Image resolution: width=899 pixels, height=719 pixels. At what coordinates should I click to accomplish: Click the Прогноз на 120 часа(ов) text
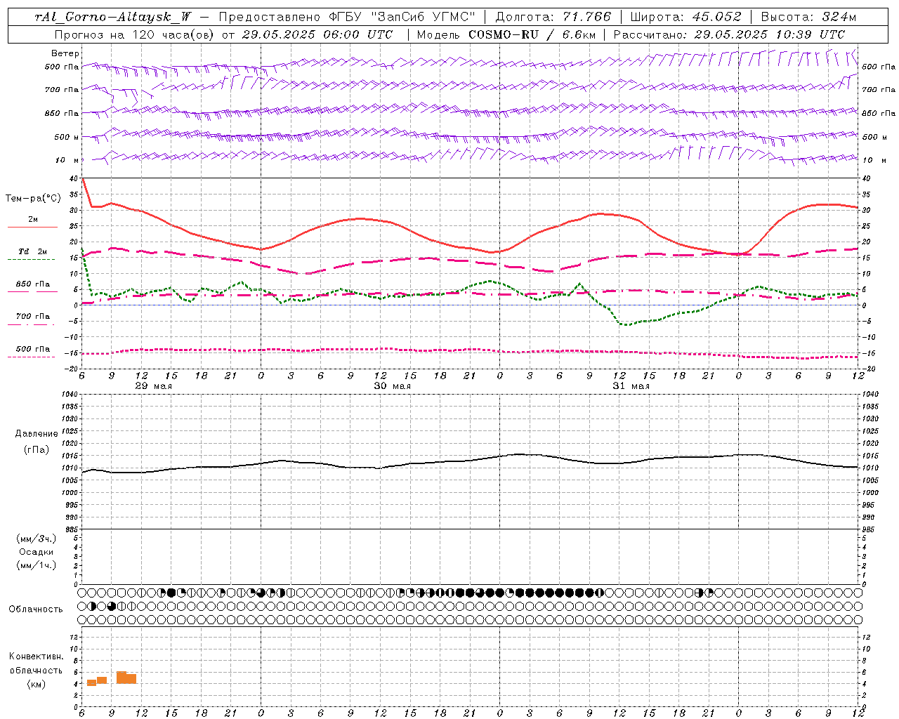coord(135,34)
